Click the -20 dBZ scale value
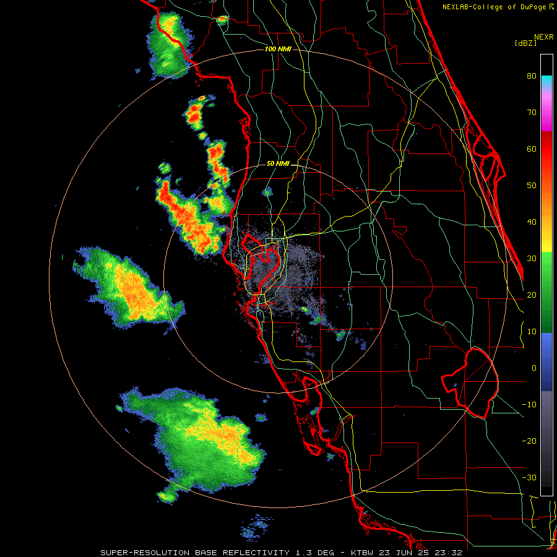The image size is (557, 557). click(529, 441)
